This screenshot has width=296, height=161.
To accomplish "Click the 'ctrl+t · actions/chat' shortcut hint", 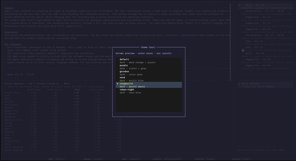I will click(167, 159).
